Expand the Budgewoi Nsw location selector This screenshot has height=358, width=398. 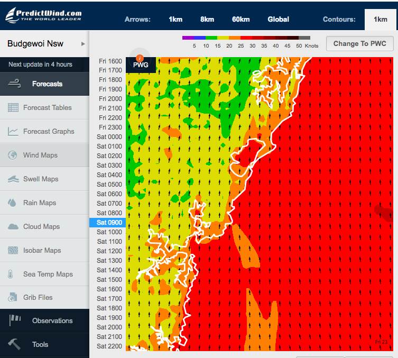pos(44,44)
